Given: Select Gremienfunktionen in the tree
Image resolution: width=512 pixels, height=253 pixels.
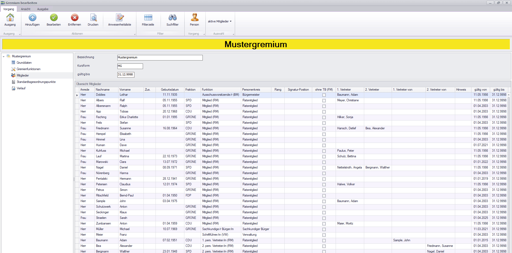Looking at the screenshot, I should click(x=29, y=69).
